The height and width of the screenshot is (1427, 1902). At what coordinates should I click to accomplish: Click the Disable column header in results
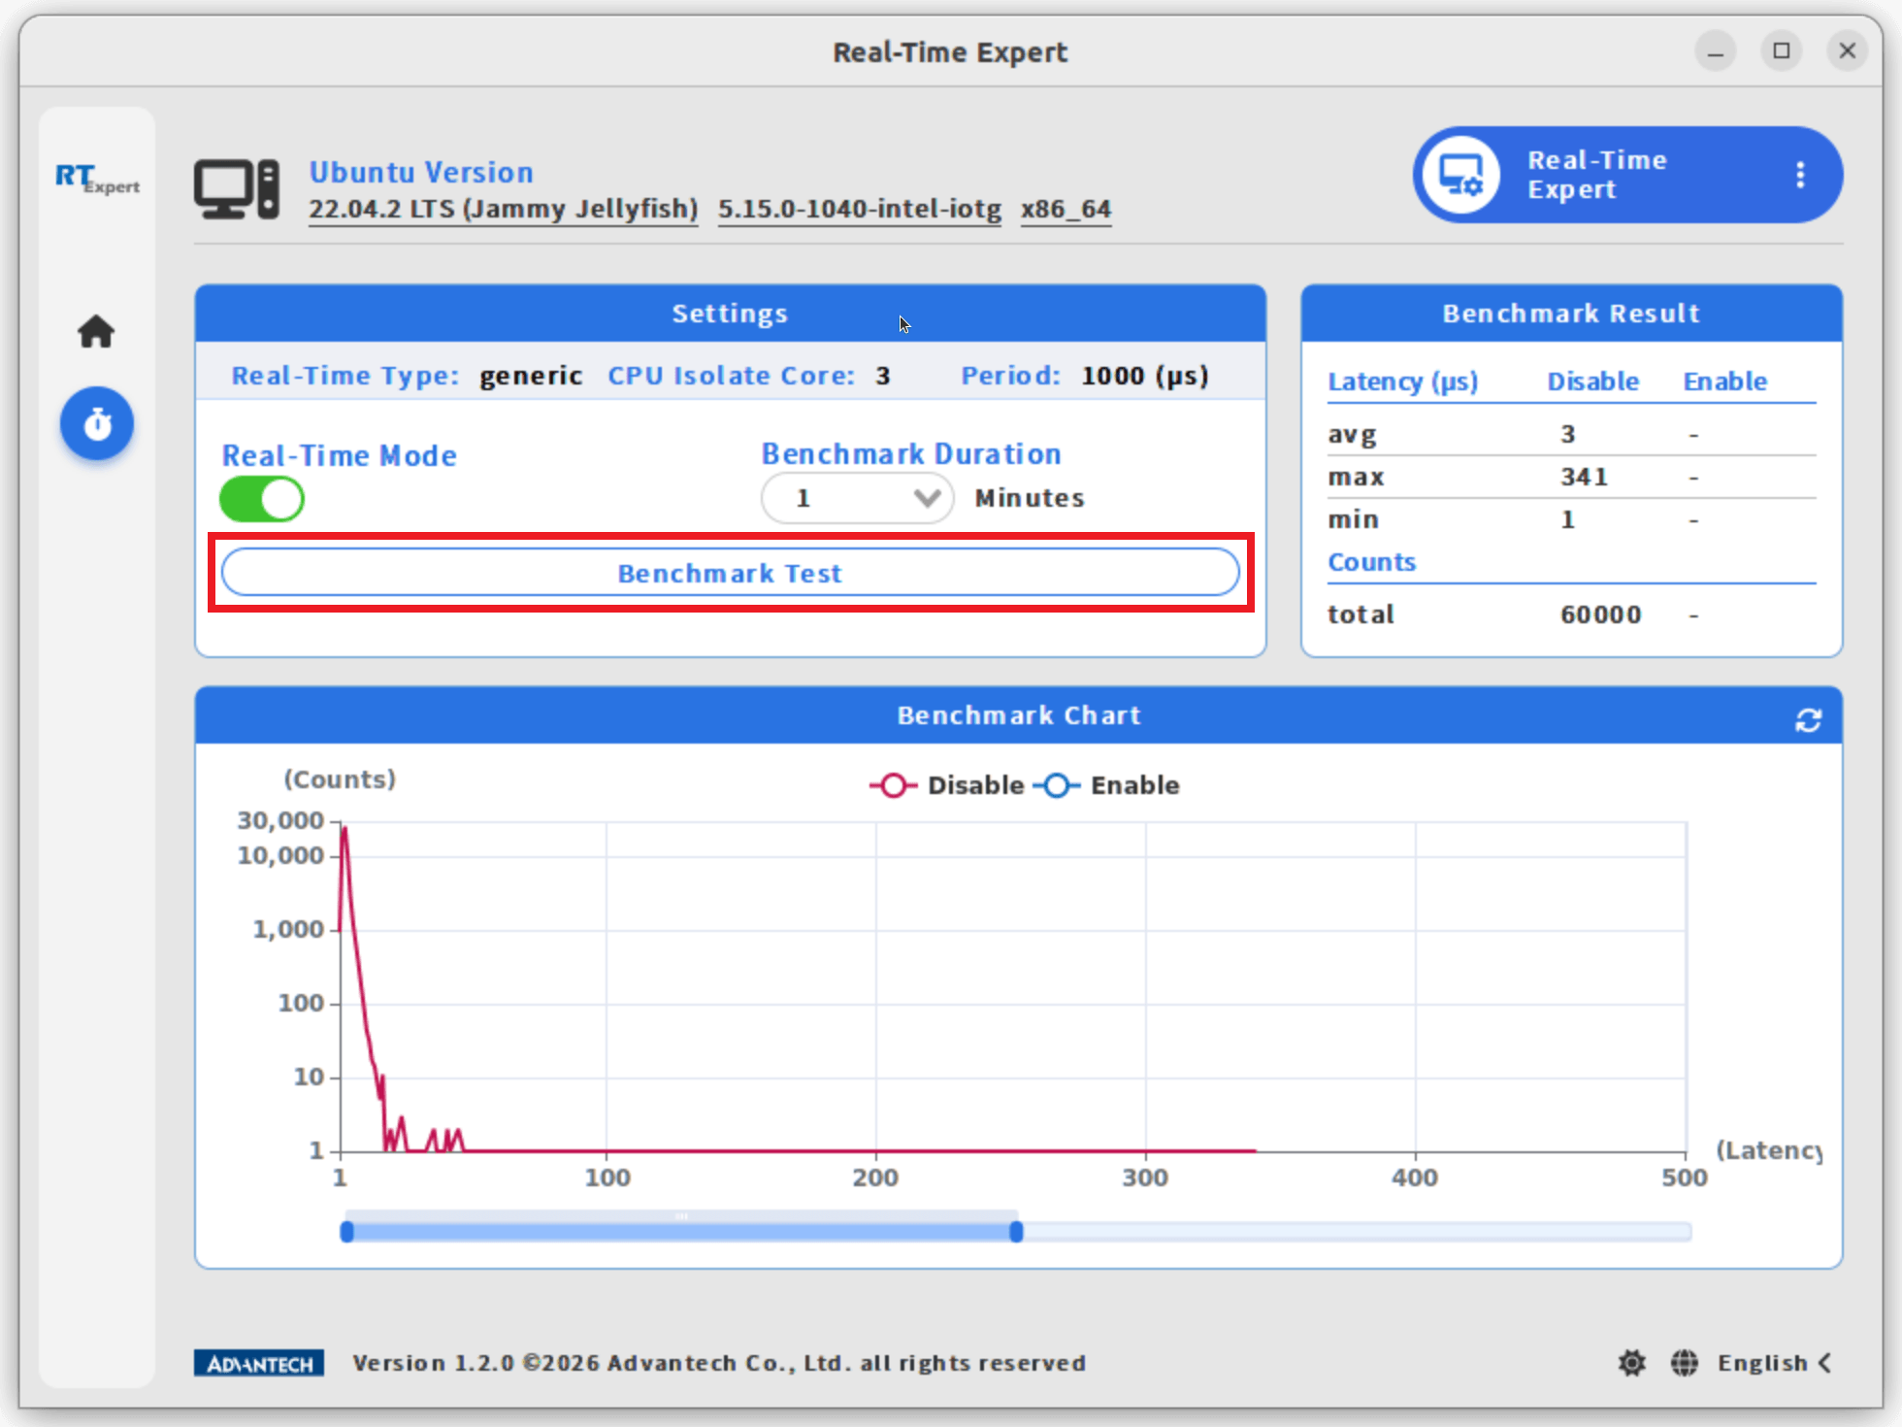1592,382
